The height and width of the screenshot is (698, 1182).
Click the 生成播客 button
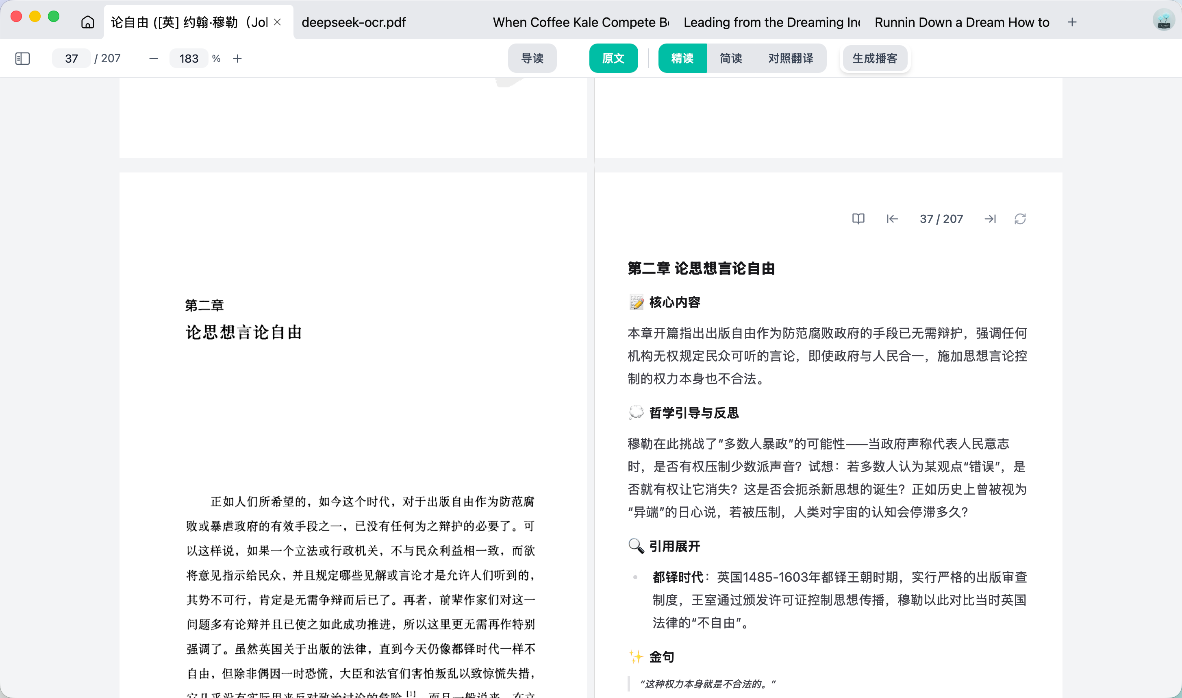[x=875, y=58]
